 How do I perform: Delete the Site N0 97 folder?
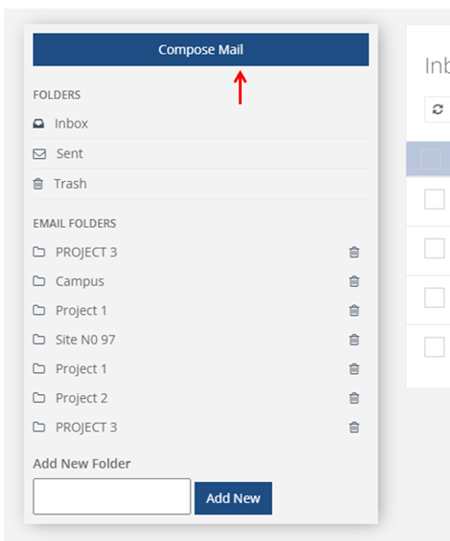(354, 339)
